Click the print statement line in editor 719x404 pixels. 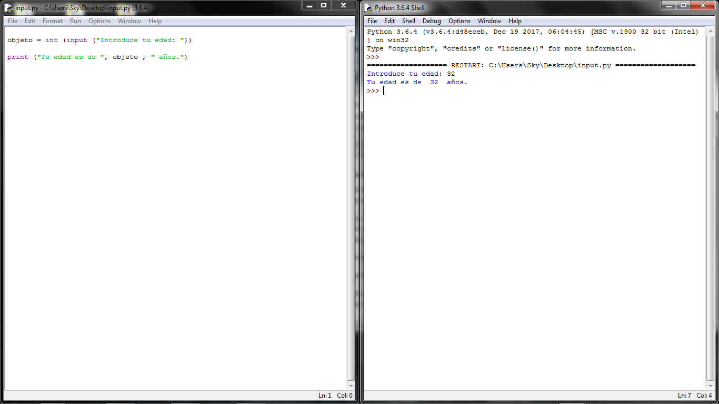(x=97, y=57)
